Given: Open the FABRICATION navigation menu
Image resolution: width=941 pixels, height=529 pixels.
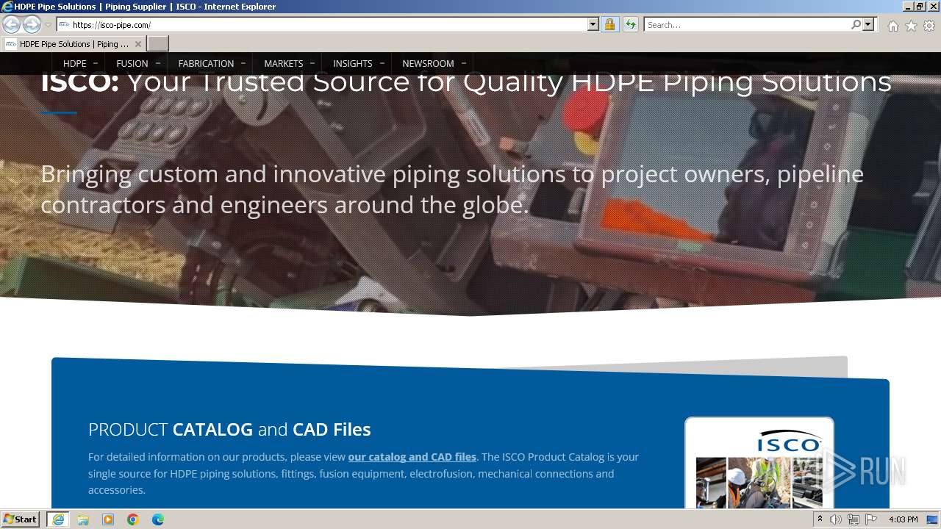Looking at the screenshot, I should [x=206, y=63].
